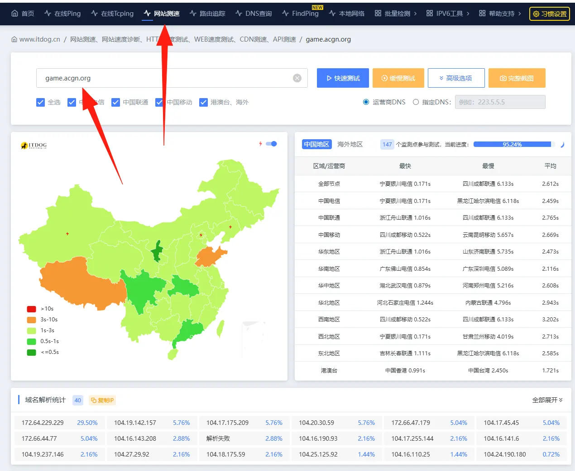Open the 在线Tcping tool

pyautogui.click(x=112, y=14)
